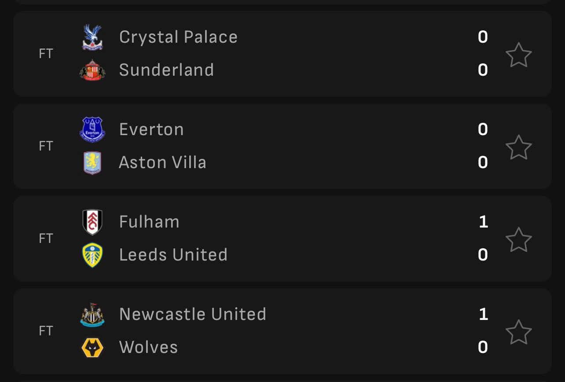
Task: Click the Crystal Palace club crest
Action: pyautogui.click(x=92, y=37)
